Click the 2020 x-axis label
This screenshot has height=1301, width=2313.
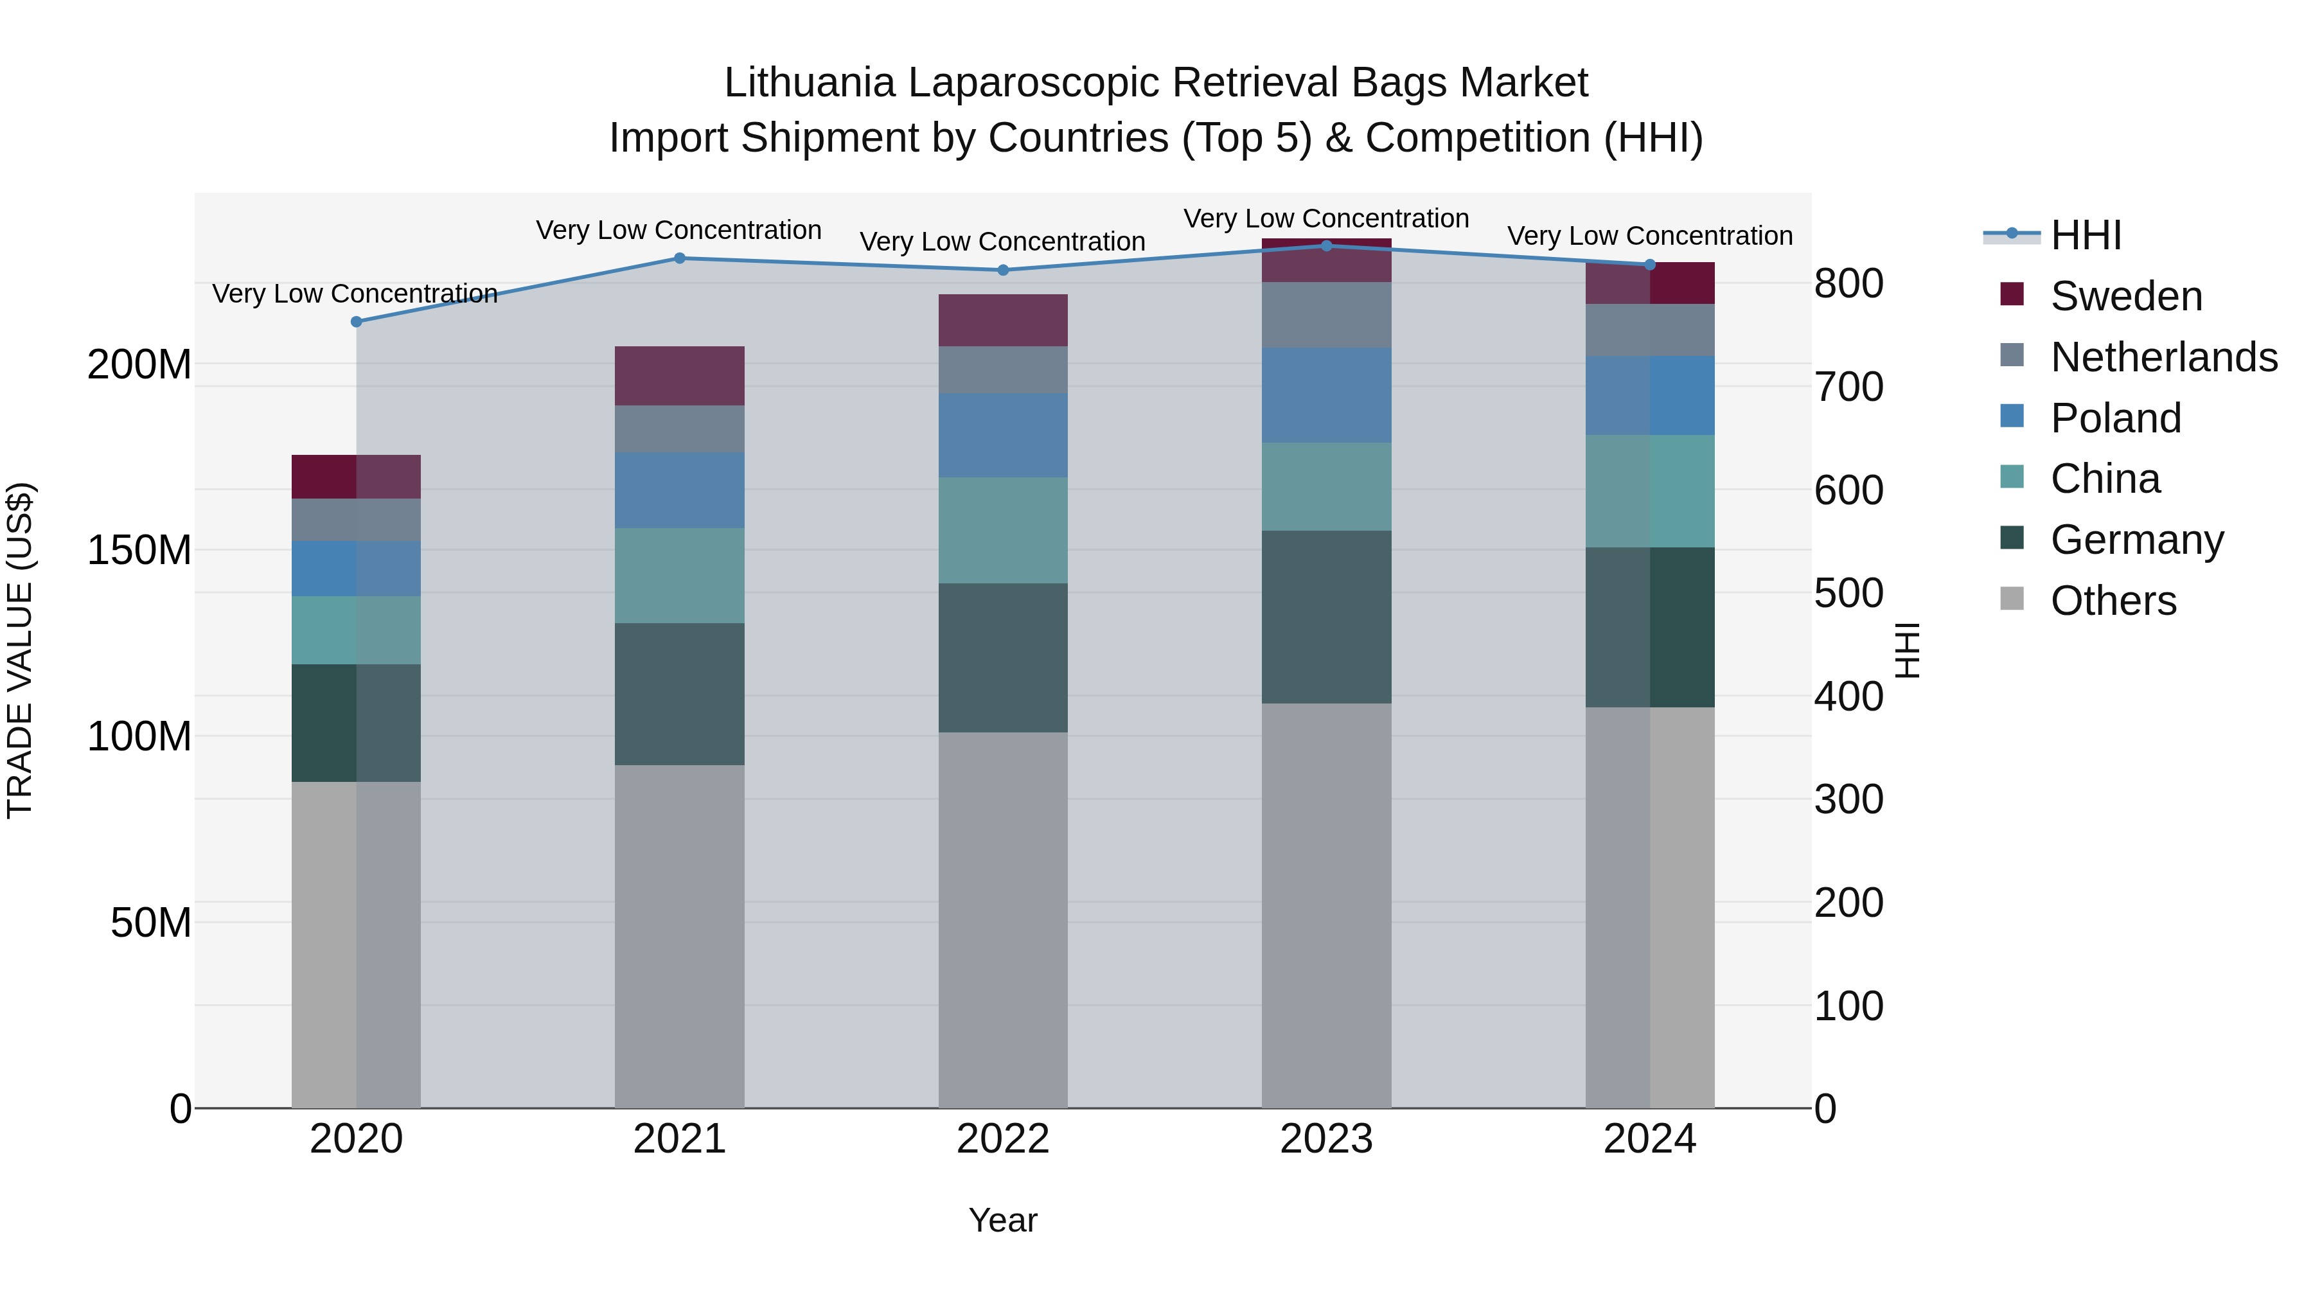click(357, 1139)
